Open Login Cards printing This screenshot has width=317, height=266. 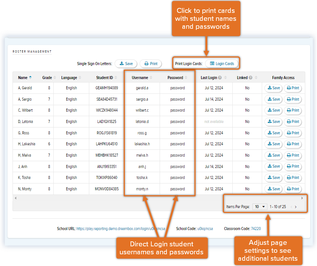point(222,64)
